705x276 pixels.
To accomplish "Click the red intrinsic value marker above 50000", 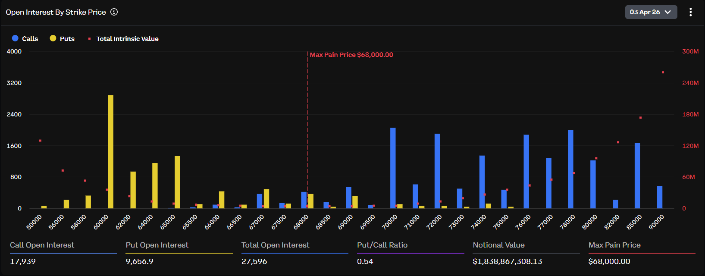I will (x=40, y=141).
